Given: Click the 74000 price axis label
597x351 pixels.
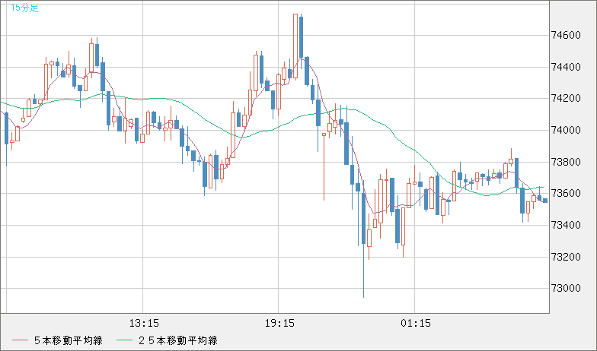Looking at the screenshot, I should click(567, 131).
